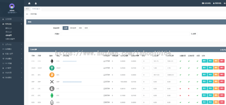This screenshot has height=105, width=226.
Task: Click the admin avatar picture
Action: (x=12, y=6)
